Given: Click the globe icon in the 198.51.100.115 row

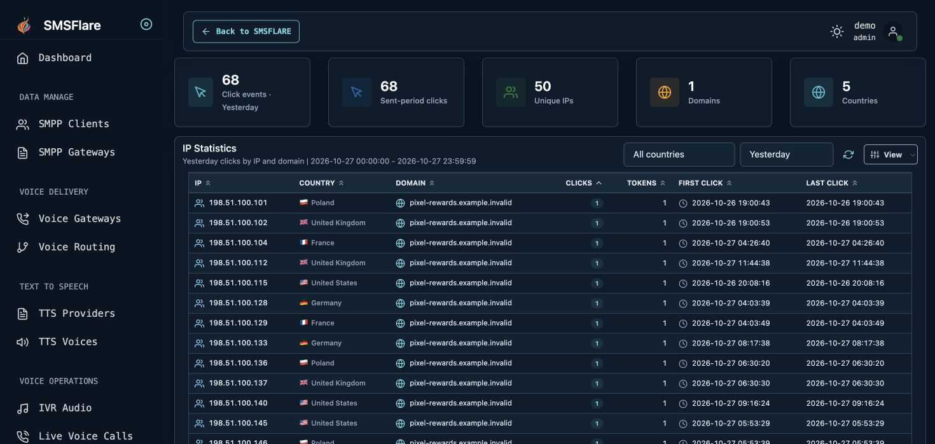Looking at the screenshot, I should pyautogui.click(x=401, y=283).
